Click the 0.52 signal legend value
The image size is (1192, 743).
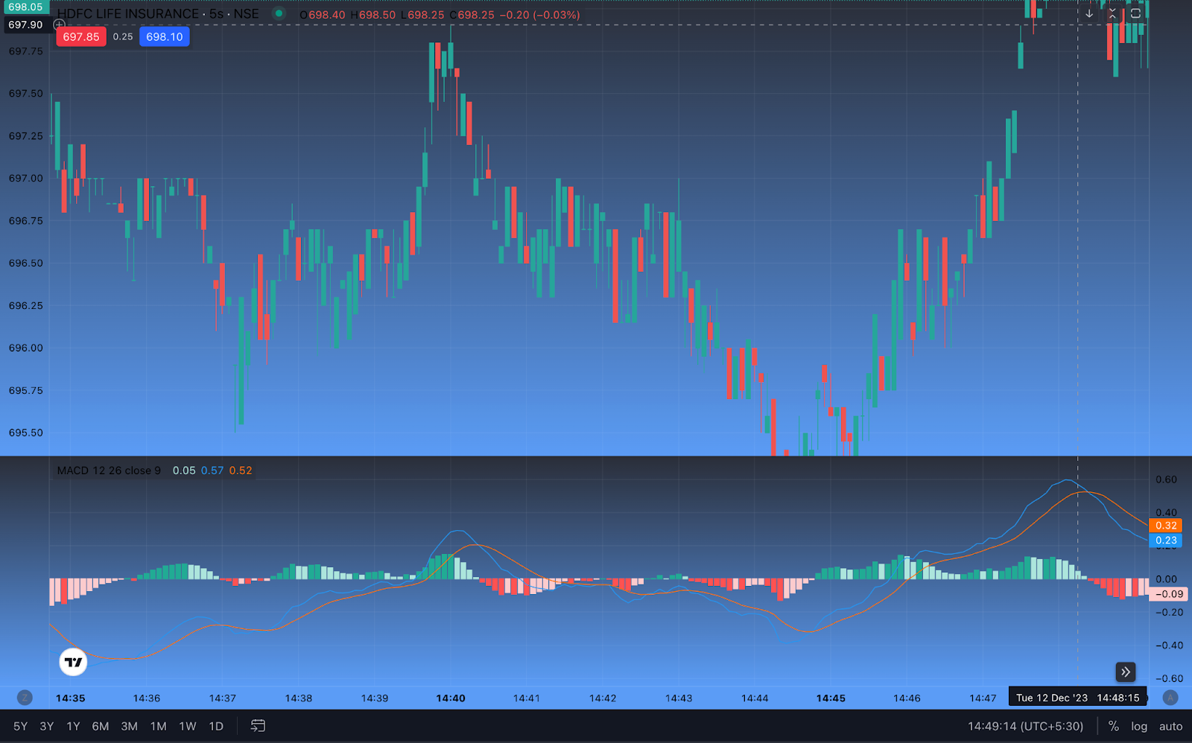tap(241, 471)
